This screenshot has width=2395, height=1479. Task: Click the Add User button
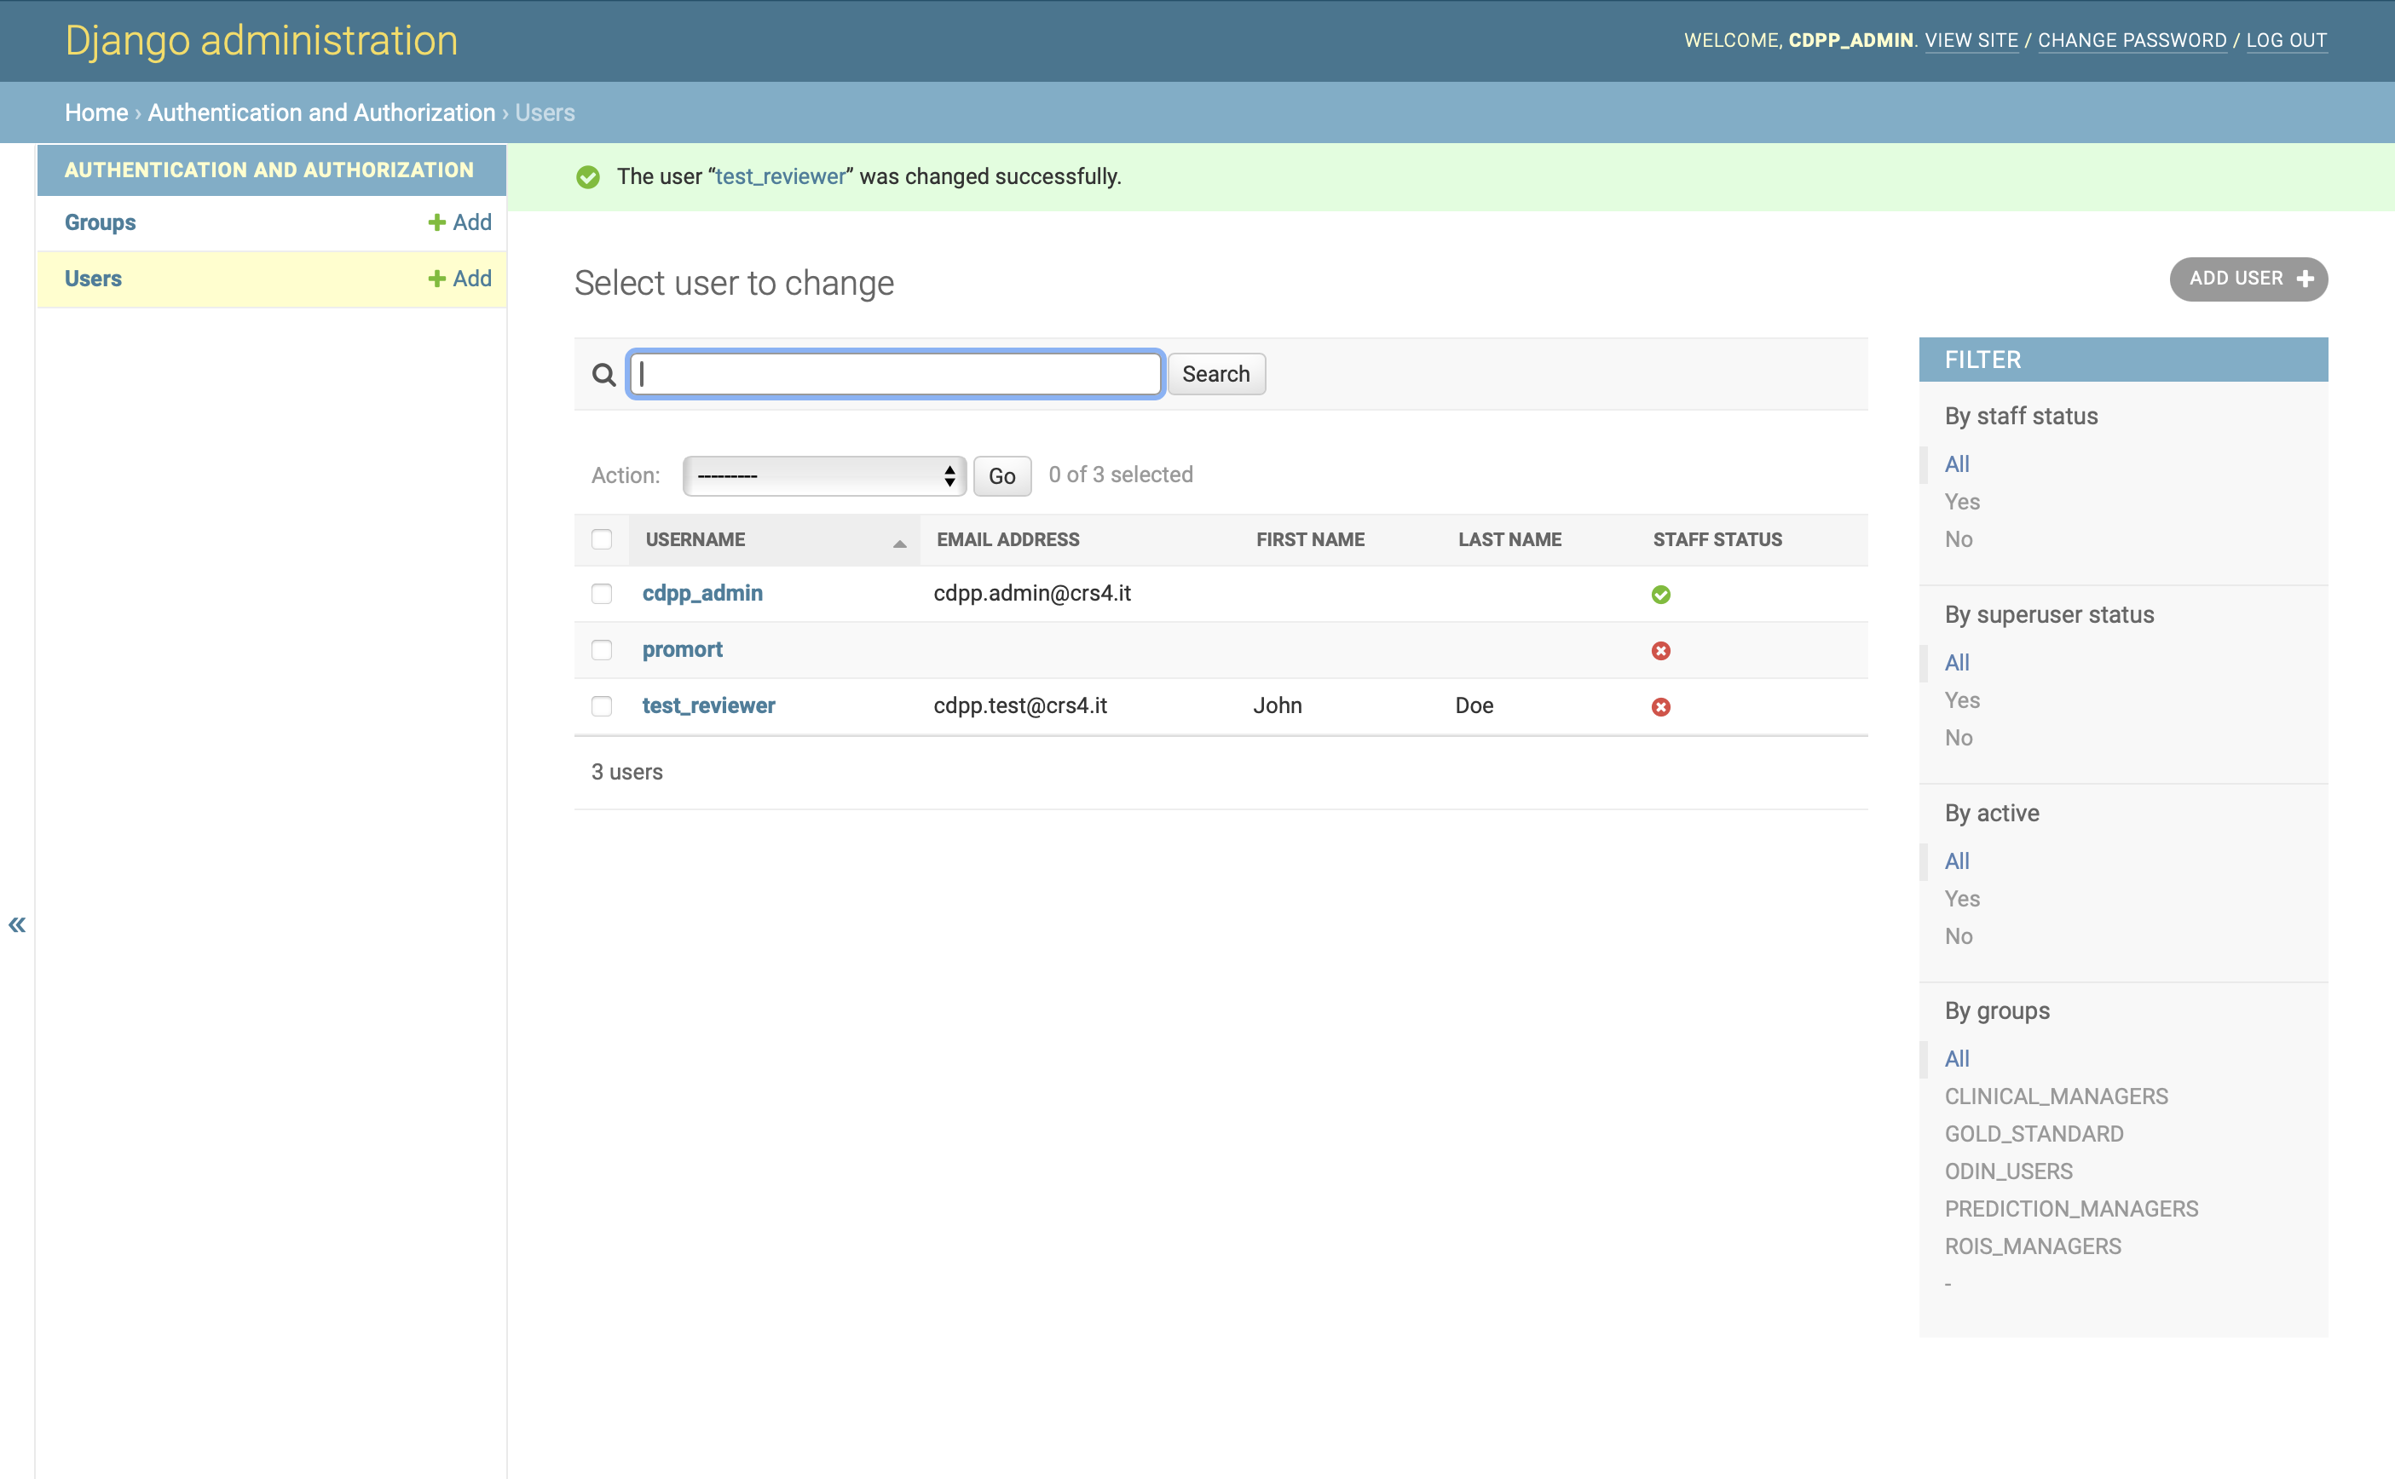pos(2248,279)
